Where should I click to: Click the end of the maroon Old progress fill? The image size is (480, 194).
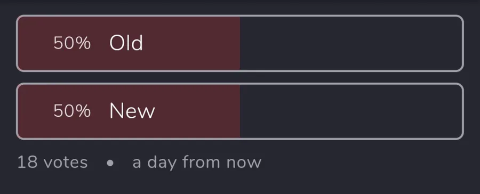(238, 43)
